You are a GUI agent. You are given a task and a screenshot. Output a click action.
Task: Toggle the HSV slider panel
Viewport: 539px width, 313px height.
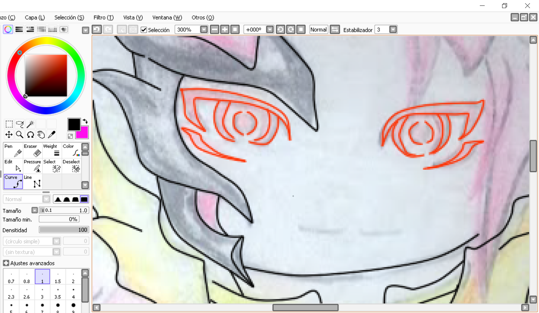pos(30,30)
